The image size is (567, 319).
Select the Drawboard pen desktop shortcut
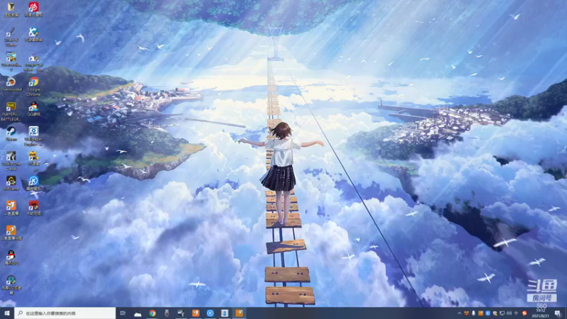[11, 37]
